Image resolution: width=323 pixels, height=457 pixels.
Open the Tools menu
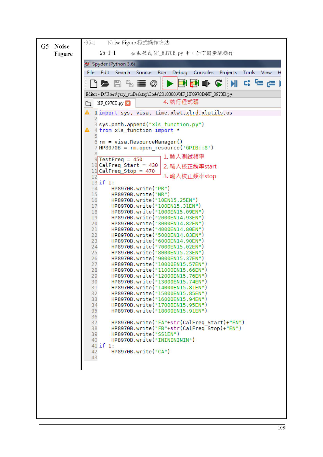tap(249, 73)
